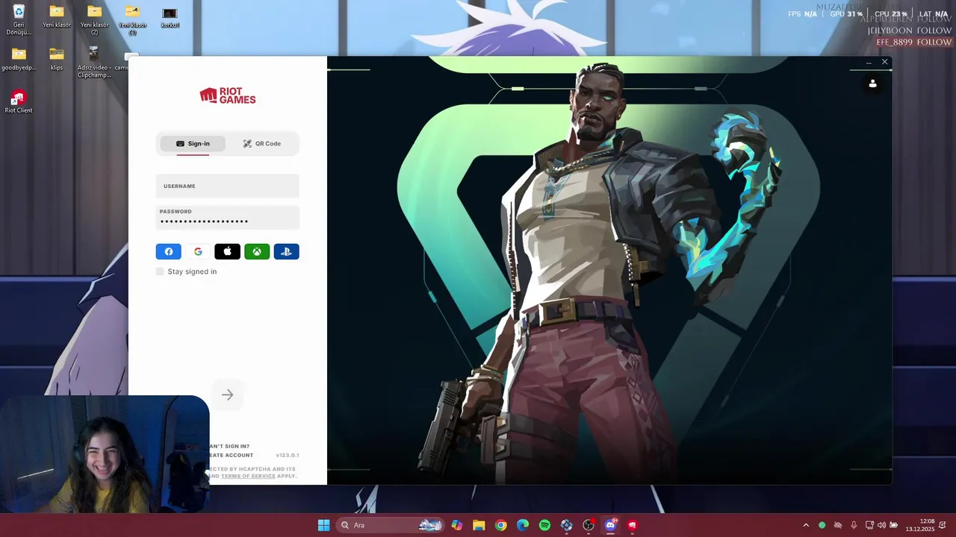Open the account icon in Riot Client
This screenshot has width=956, height=537.
[872, 84]
